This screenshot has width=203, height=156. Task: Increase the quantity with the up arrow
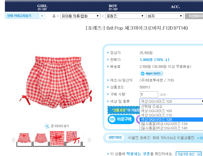pos(161,95)
